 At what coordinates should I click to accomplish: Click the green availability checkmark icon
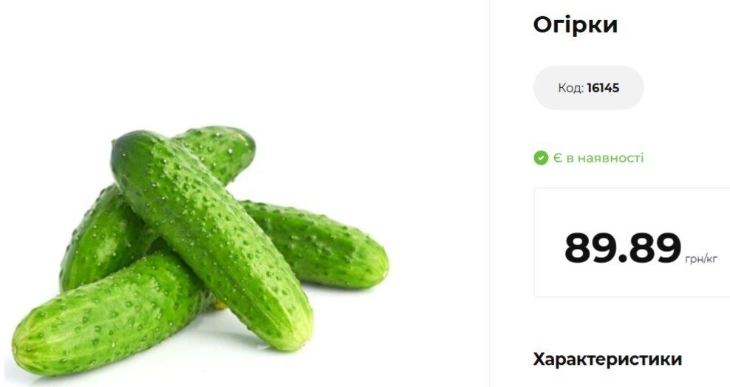coord(541,158)
